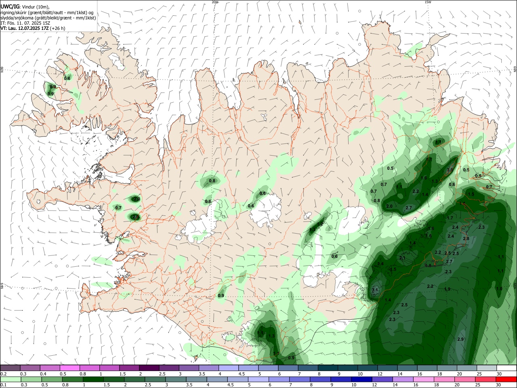Click the 1.9 precipitation value
This screenshot has width=517, height=388.
pos(447,289)
